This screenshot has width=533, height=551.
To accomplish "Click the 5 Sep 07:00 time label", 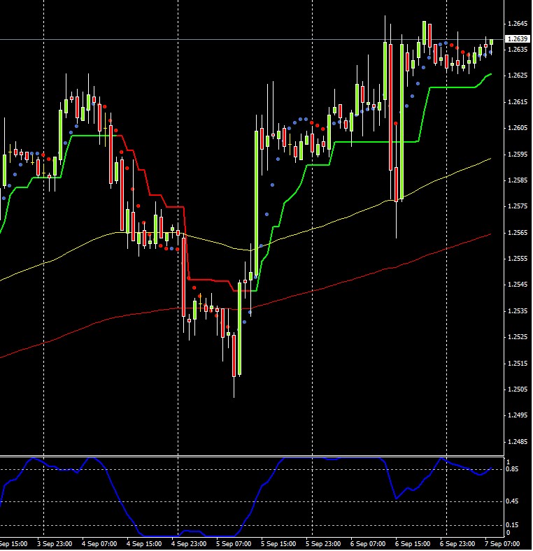I will coord(234,544).
